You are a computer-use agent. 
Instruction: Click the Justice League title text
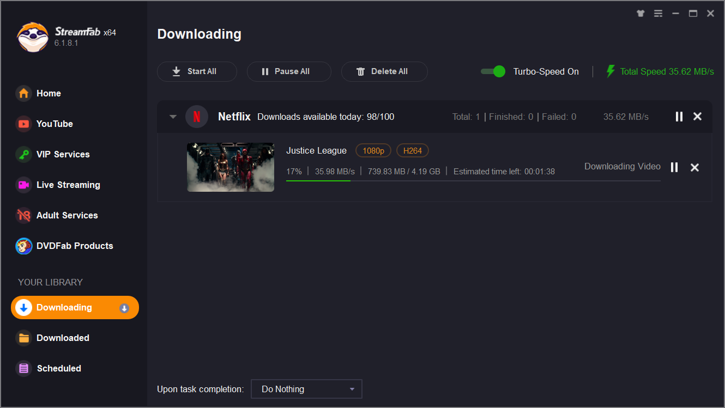coord(316,151)
